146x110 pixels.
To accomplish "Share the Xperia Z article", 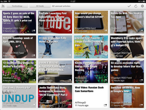I will [33, 31].
